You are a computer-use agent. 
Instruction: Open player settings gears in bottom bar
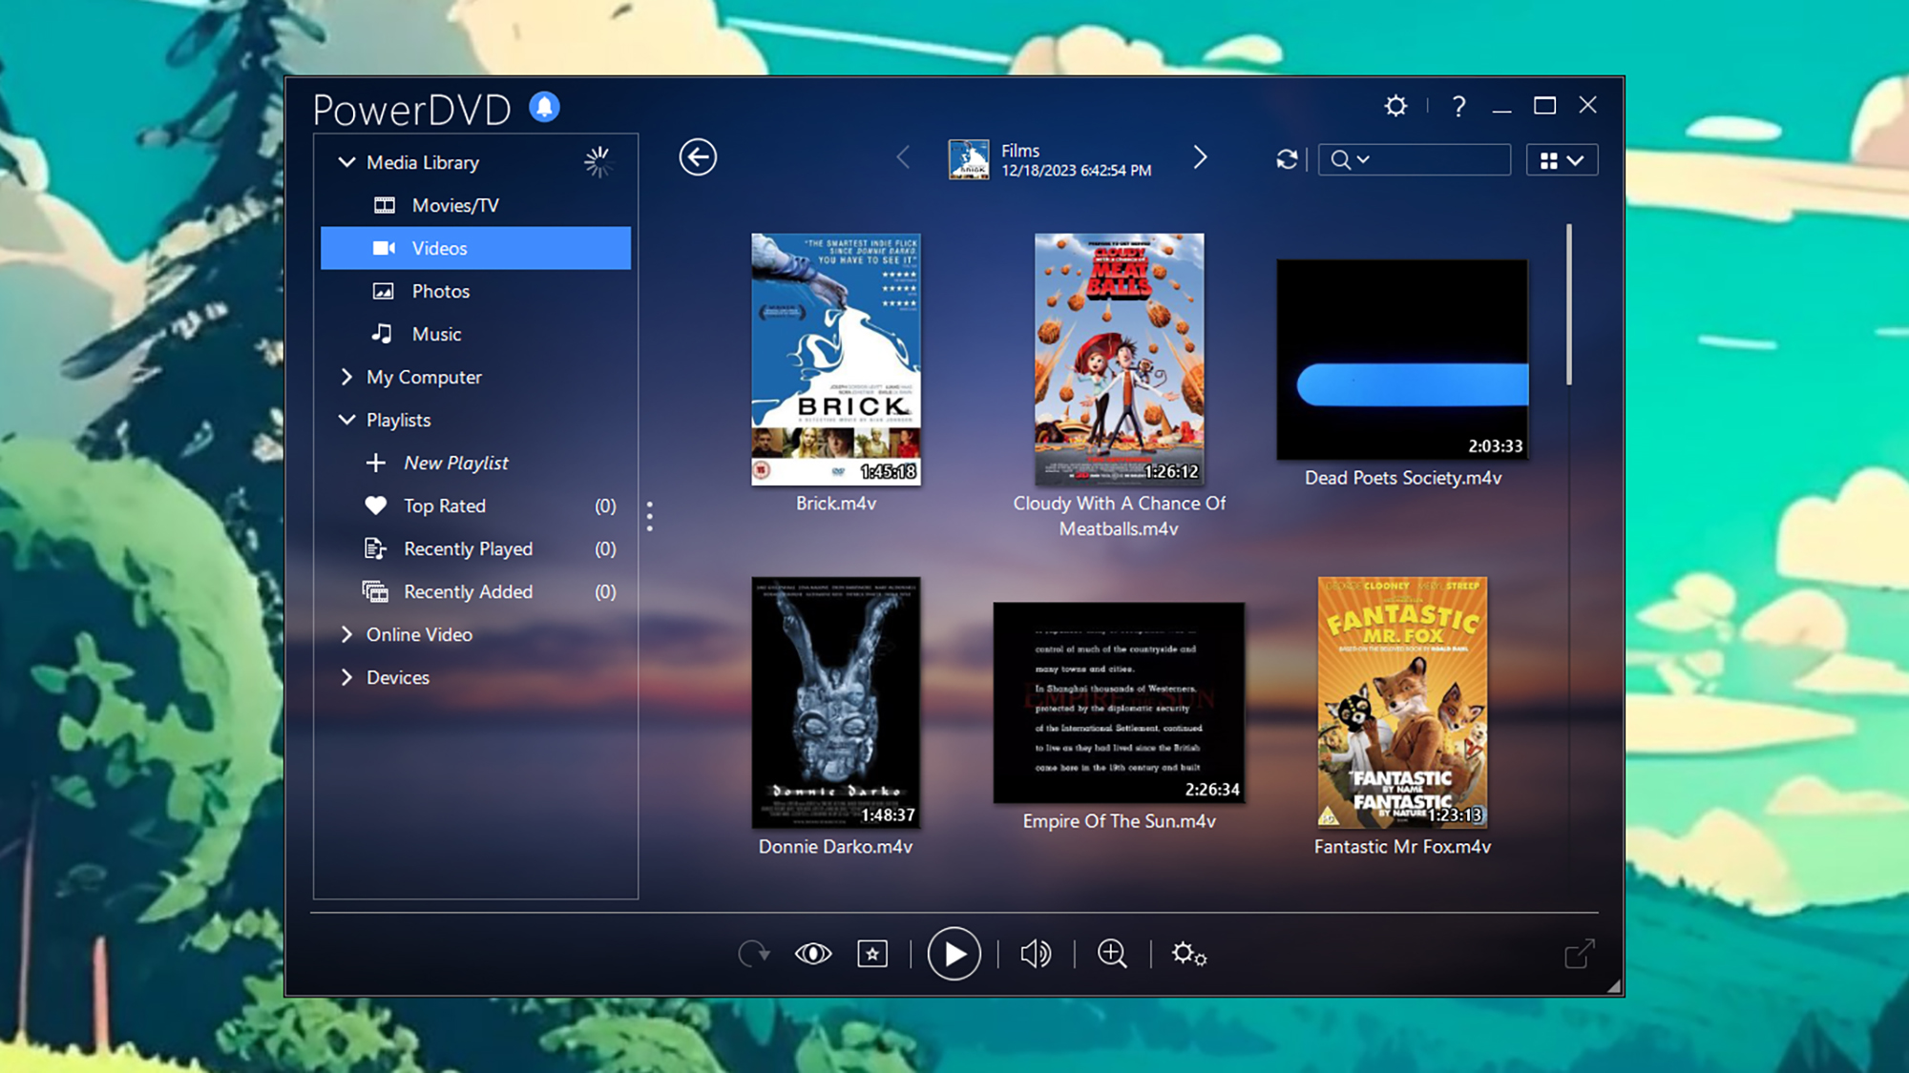pos(1189,954)
